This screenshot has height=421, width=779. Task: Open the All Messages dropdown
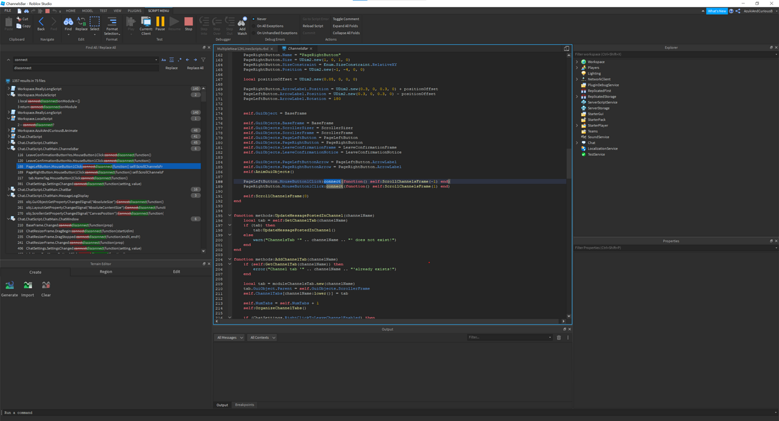click(230, 337)
